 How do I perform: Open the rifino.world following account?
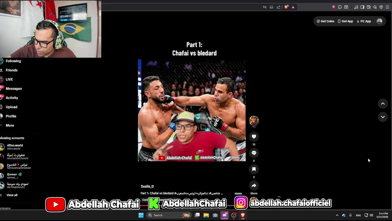tap(12, 147)
